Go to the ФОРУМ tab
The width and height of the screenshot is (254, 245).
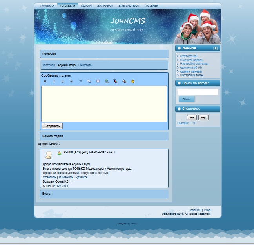[x=86, y=5]
